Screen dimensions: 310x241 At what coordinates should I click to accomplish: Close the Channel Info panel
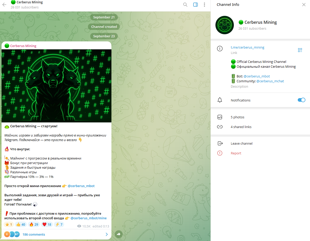pyautogui.click(x=304, y=5)
